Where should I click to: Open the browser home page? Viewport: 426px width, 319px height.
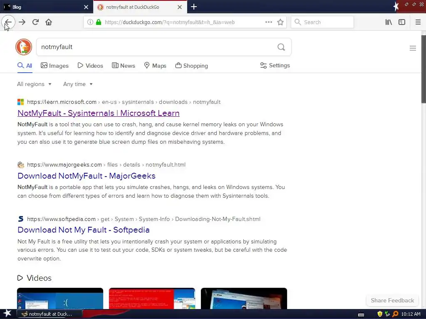[x=49, y=22]
